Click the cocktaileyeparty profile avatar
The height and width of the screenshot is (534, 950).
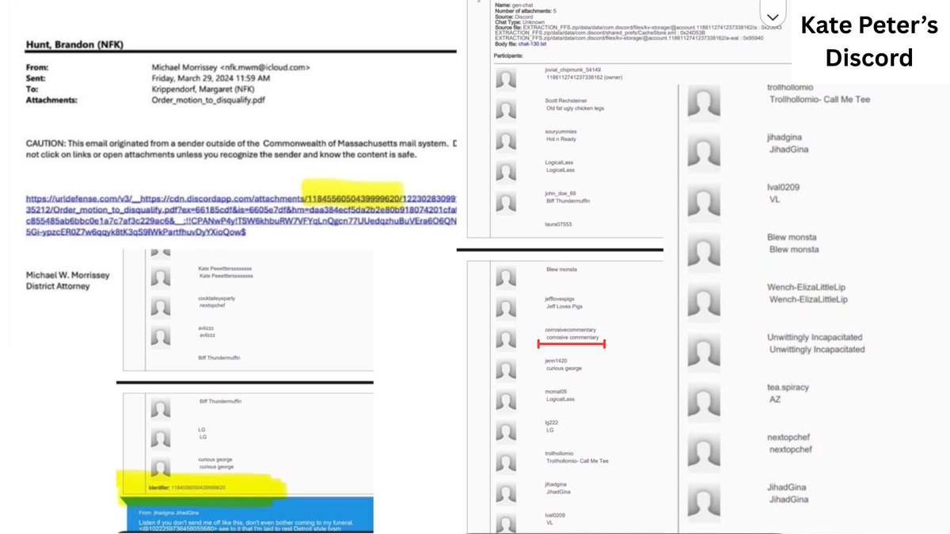click(x=161, y=307)
